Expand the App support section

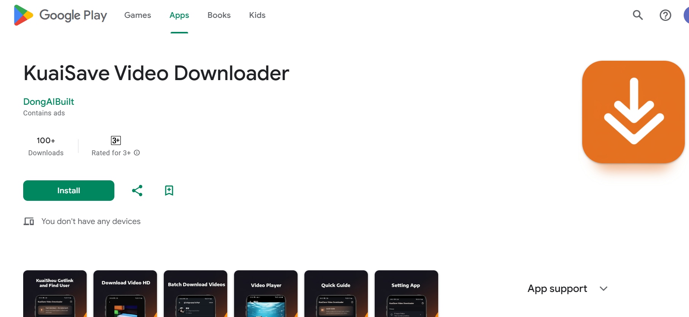[567, 289]
